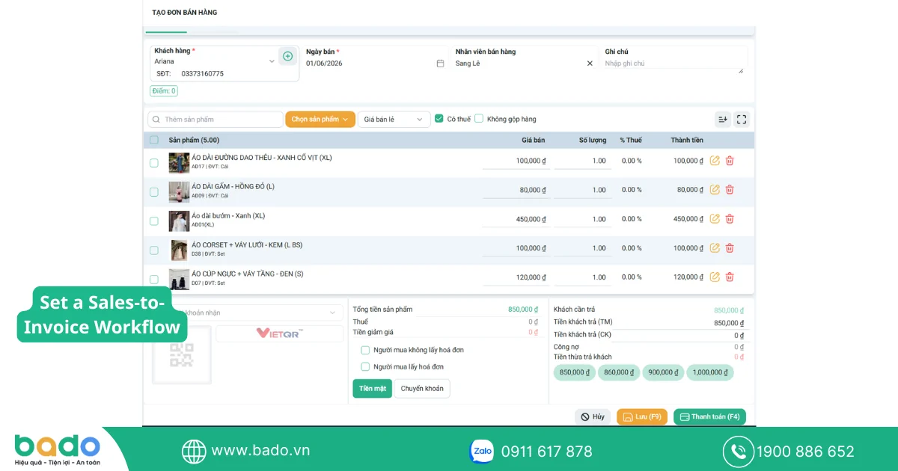Select checkbox for ÁO DÀI ĐƯỜNG DAO THÊU

154,163
